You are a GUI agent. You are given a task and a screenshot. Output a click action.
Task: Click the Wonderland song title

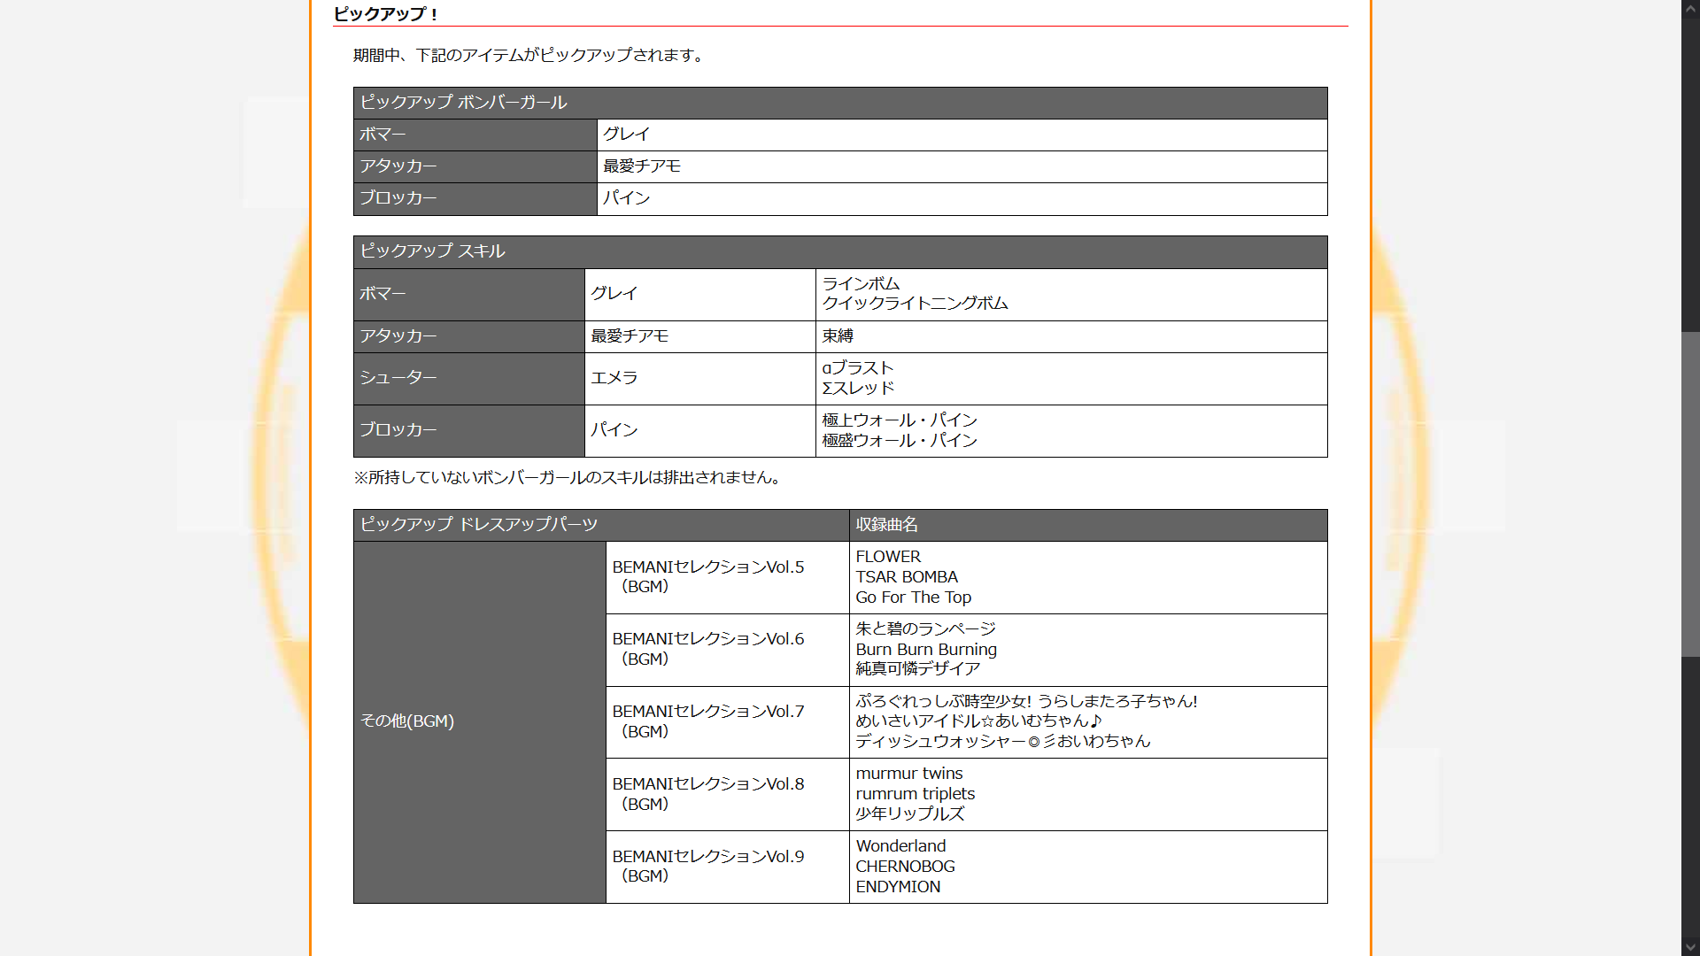(900, 846)
